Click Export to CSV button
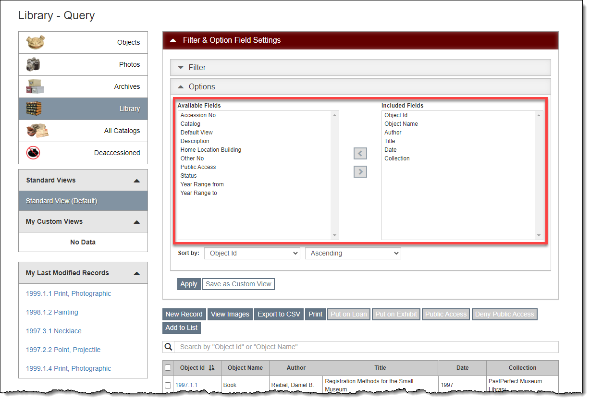The image size is (590, 401). point(279,314)
